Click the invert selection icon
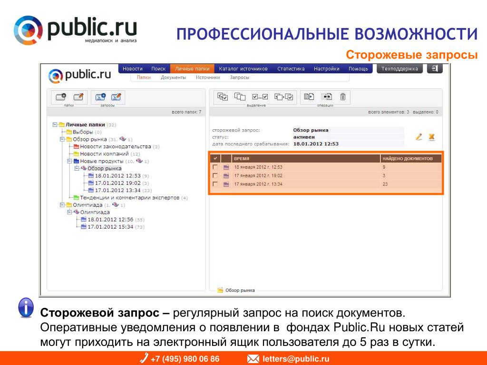This screenshot has height=365, width=487. point(283,97)
